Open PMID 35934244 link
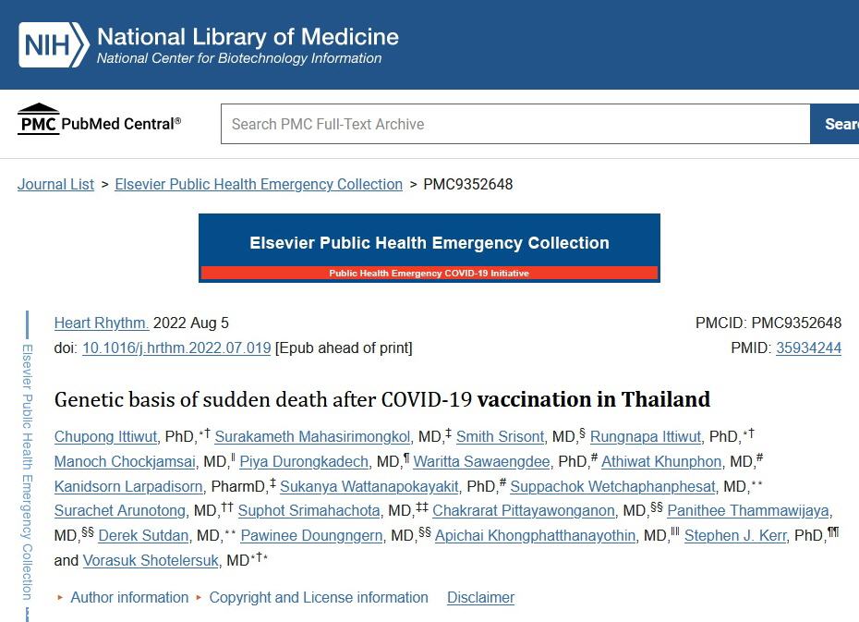The image size is (859, 622). tap(808, 348)
